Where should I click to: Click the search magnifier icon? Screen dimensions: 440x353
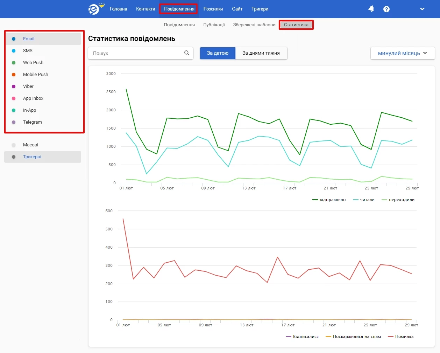click(186, 53)
